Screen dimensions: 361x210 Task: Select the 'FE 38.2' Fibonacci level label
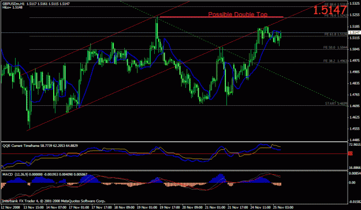(335, 61)
